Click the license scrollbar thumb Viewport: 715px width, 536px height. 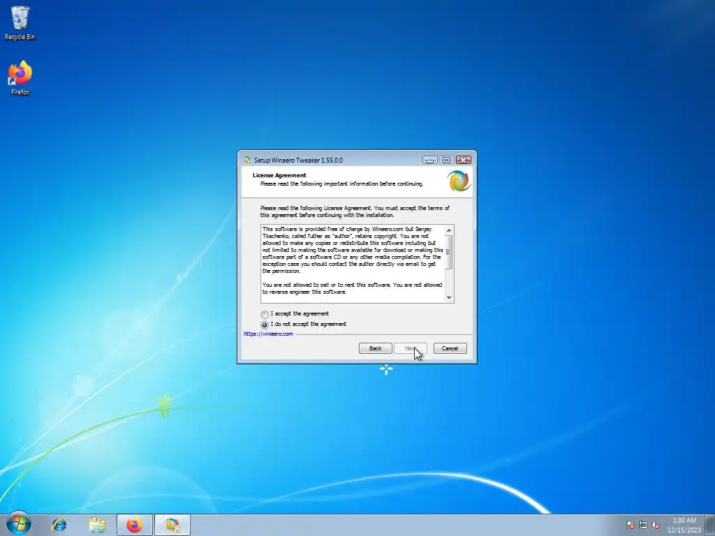tap(449, 252)
